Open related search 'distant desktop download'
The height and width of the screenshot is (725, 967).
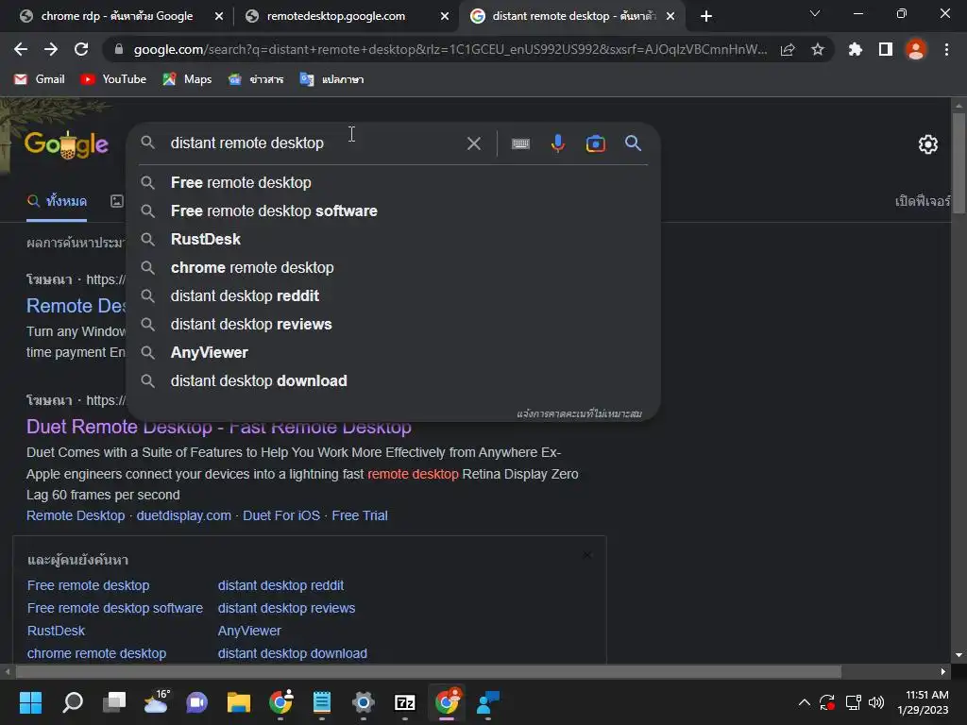point(293,653)
